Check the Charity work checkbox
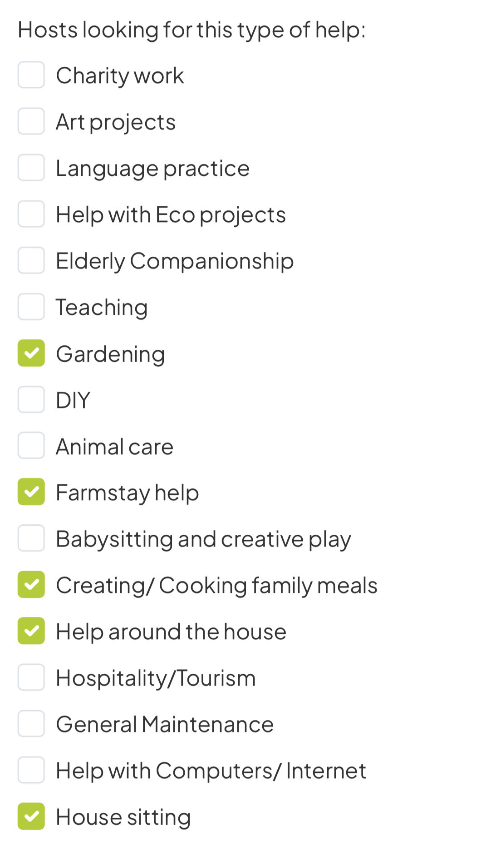This screenshot has width=481, height=856. click(31, 75)
